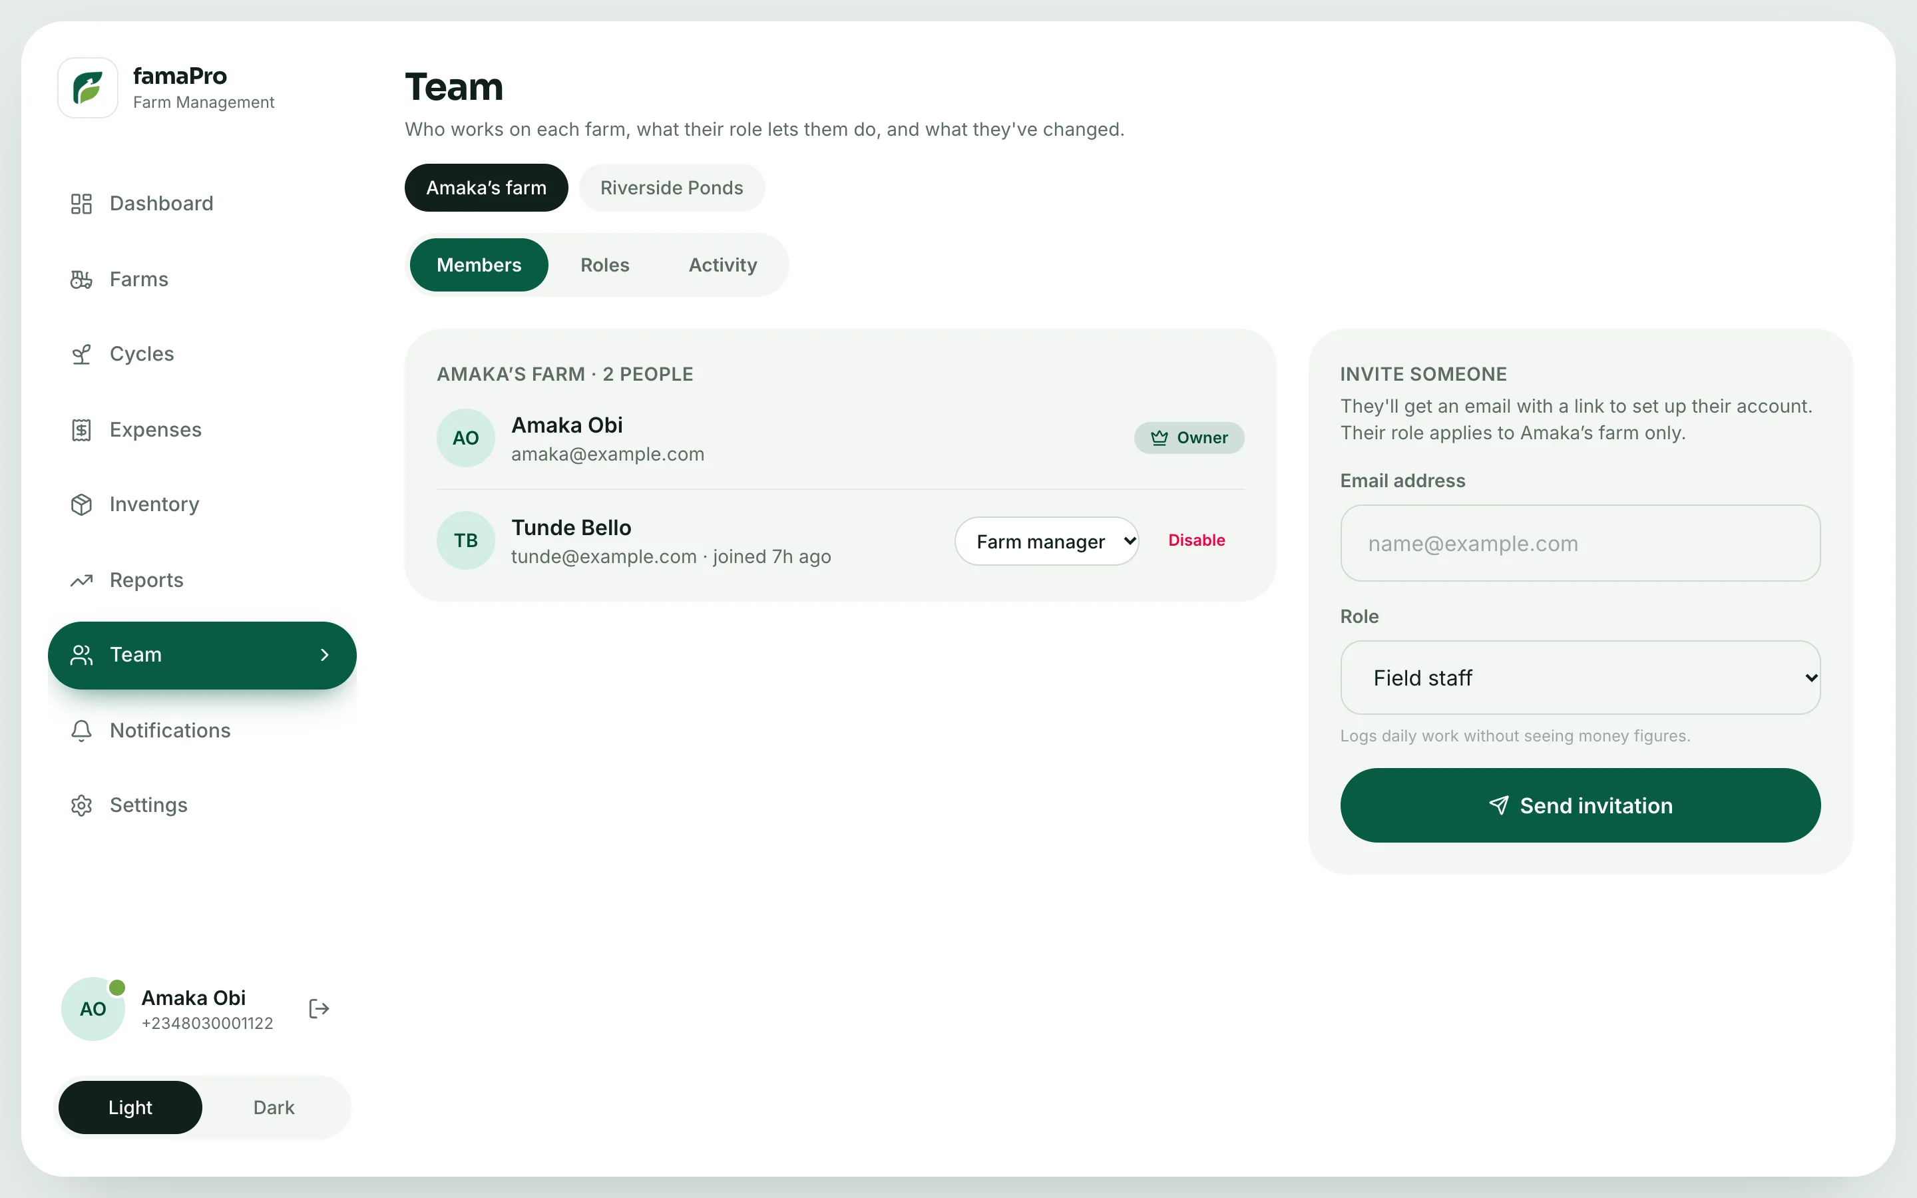The height and width of the screenshot is (1198, 1917).
Task: Click the famaPro brand name
Action: tap(180, 76)
